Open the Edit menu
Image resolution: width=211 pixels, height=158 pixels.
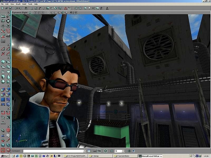tap(7, 4)
